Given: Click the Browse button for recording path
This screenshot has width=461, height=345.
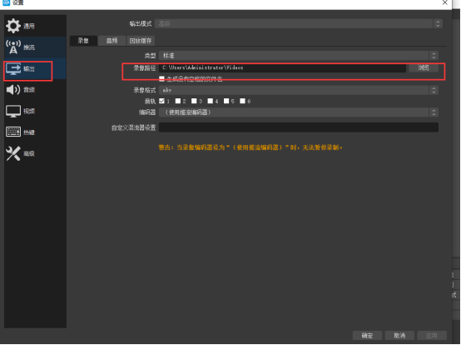Looking at the screenshot, I should click(x=424, y=67).
